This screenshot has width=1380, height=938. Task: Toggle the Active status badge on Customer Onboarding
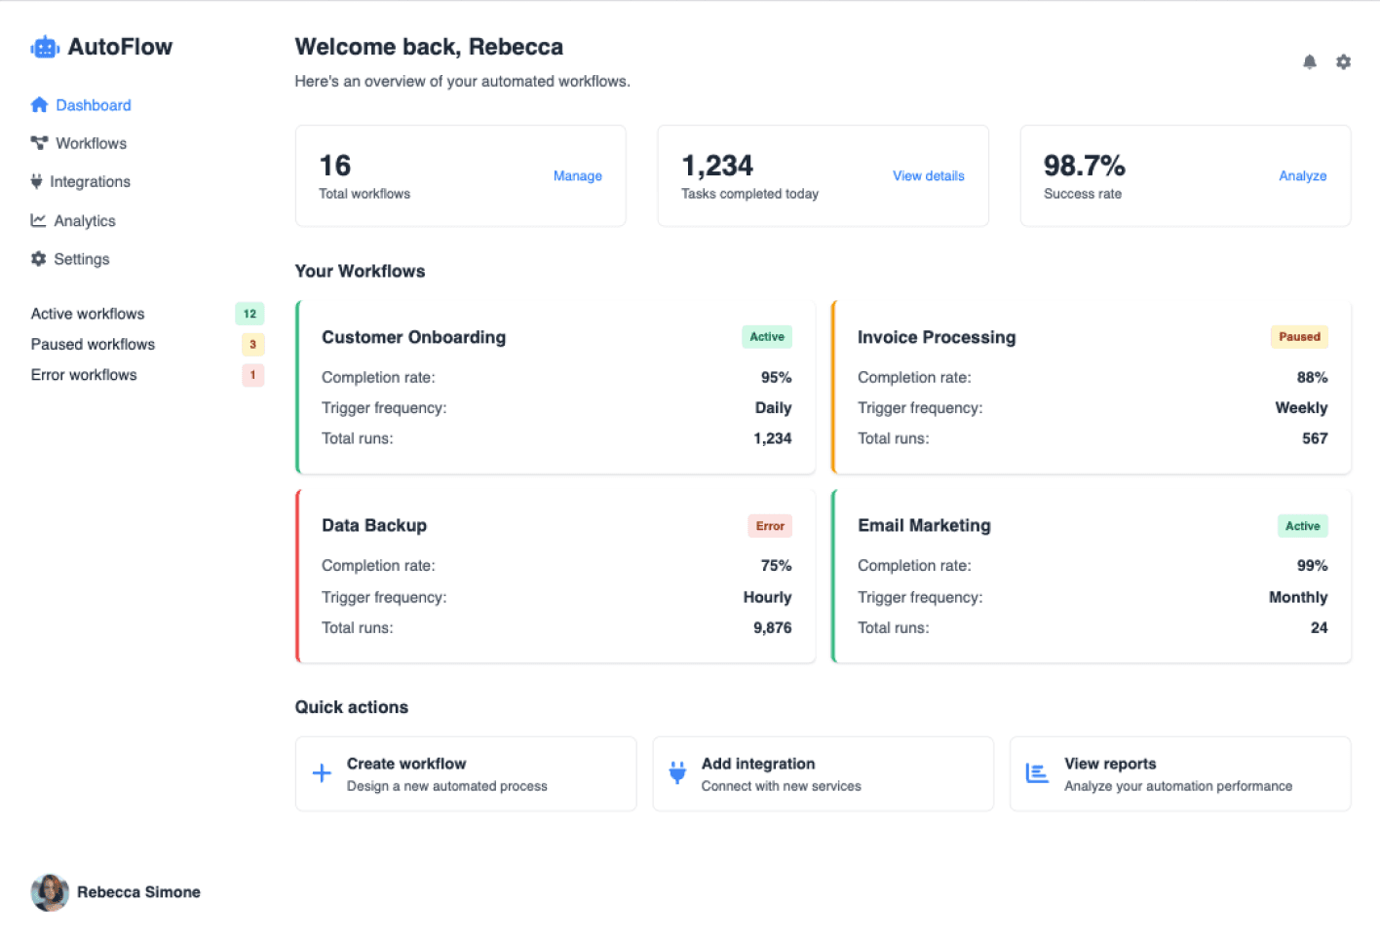(766, 336)
